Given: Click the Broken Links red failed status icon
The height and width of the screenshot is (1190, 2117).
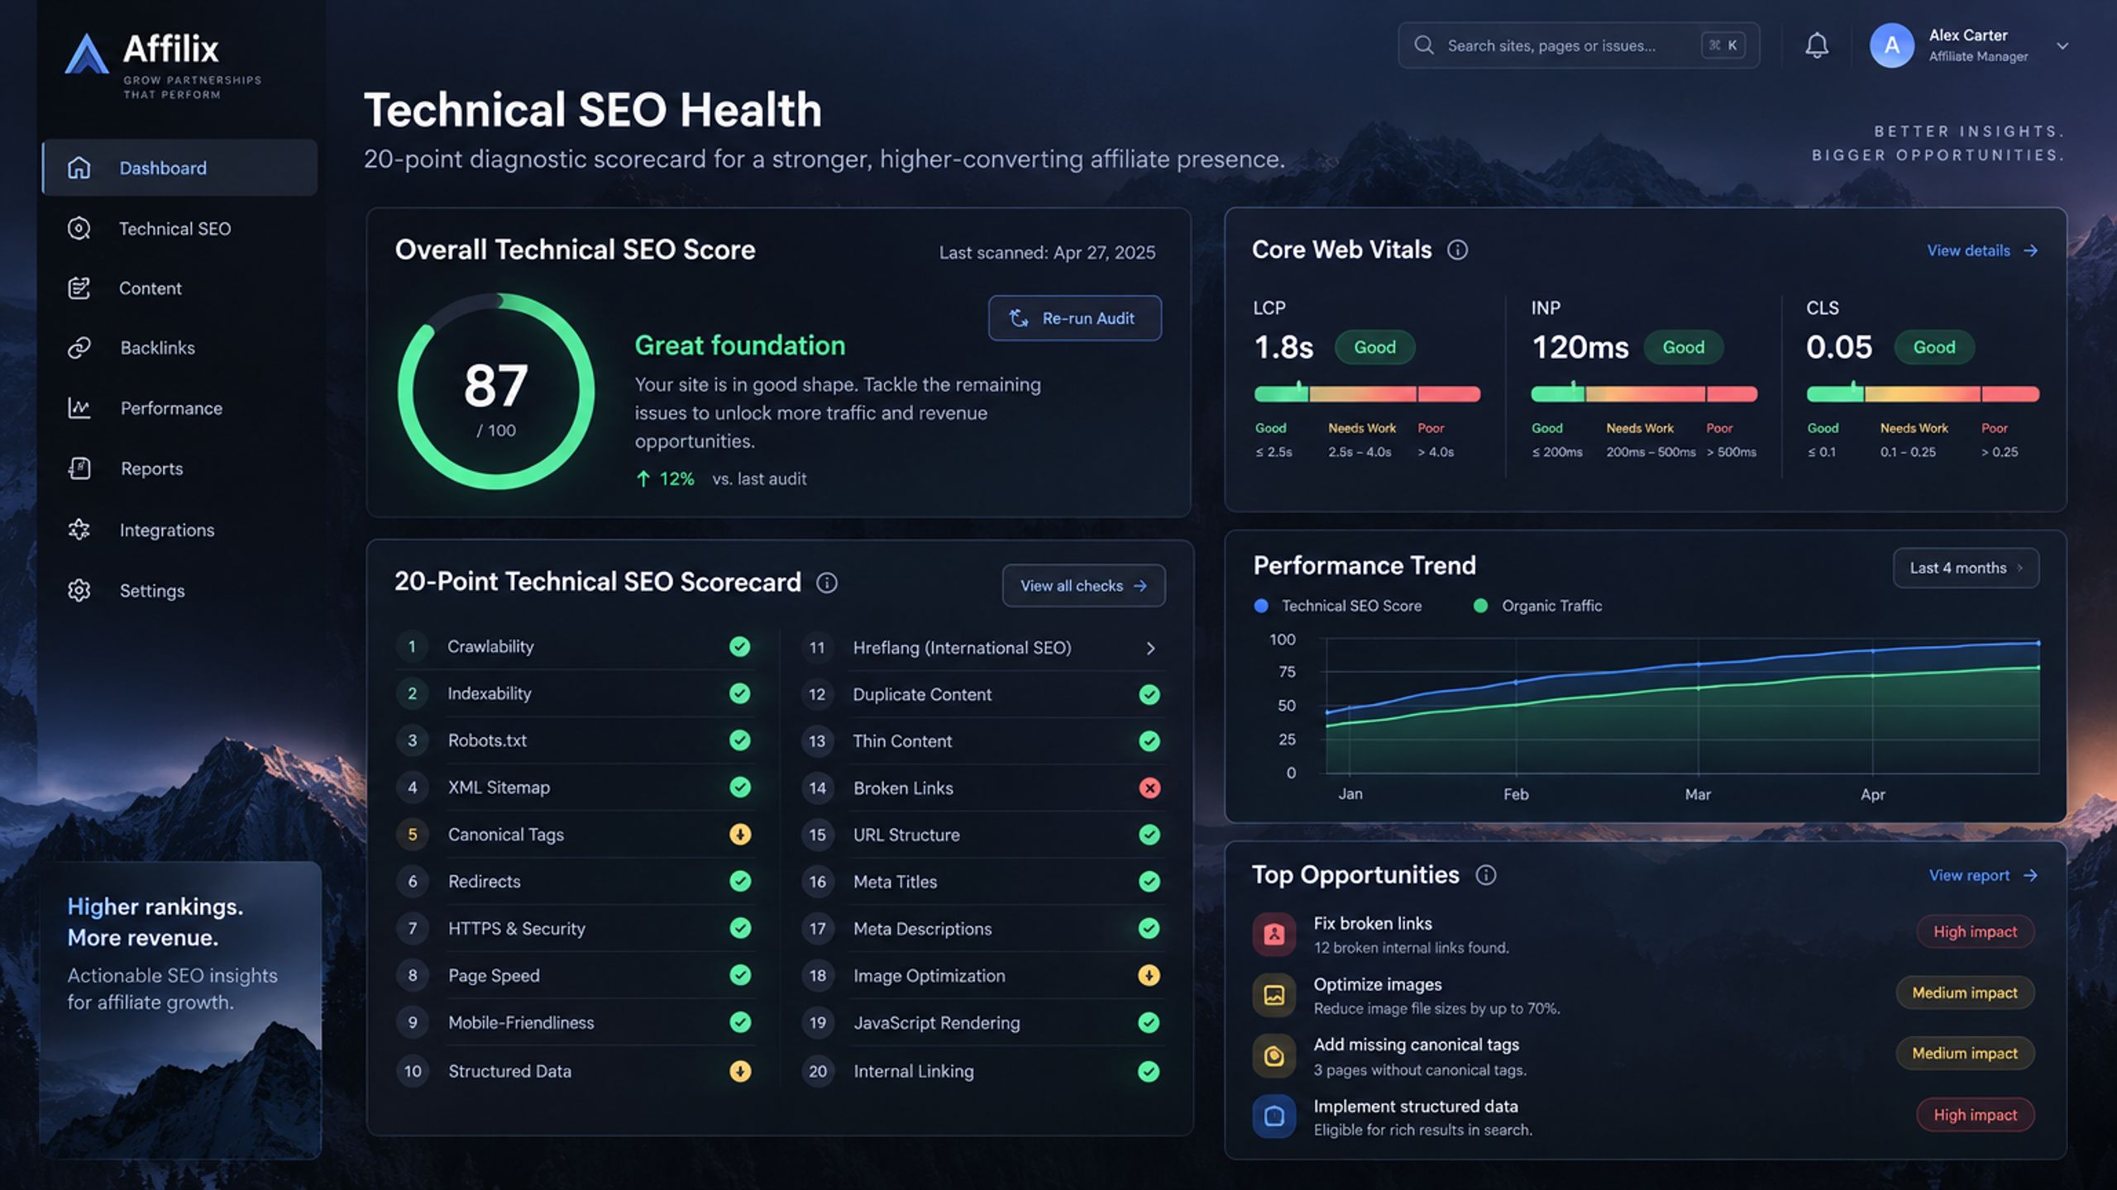Looking at the screenshot, I should (1149, 788).
